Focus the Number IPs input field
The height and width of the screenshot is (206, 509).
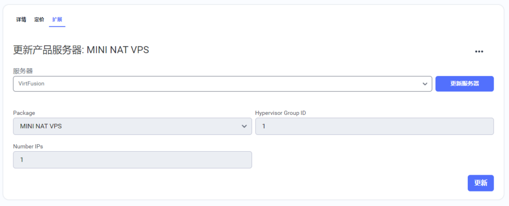pos(132,160)
